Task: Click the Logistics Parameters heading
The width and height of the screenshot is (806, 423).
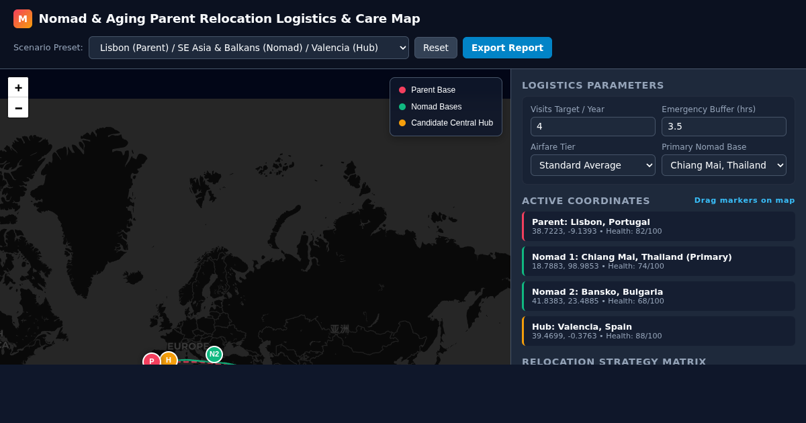Action: 592,85
